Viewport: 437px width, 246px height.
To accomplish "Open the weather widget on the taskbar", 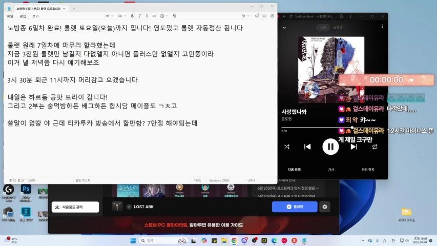I will click(x=11, y=240).
